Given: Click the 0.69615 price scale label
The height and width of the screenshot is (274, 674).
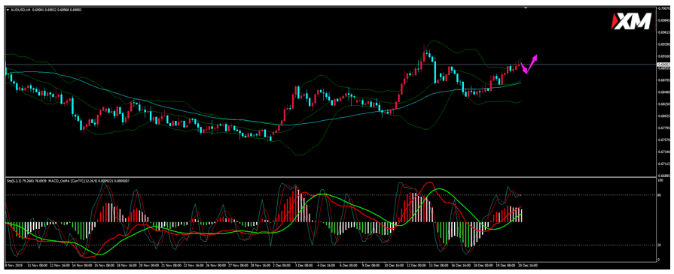Looking at the screenshot, I should (663, 32).
